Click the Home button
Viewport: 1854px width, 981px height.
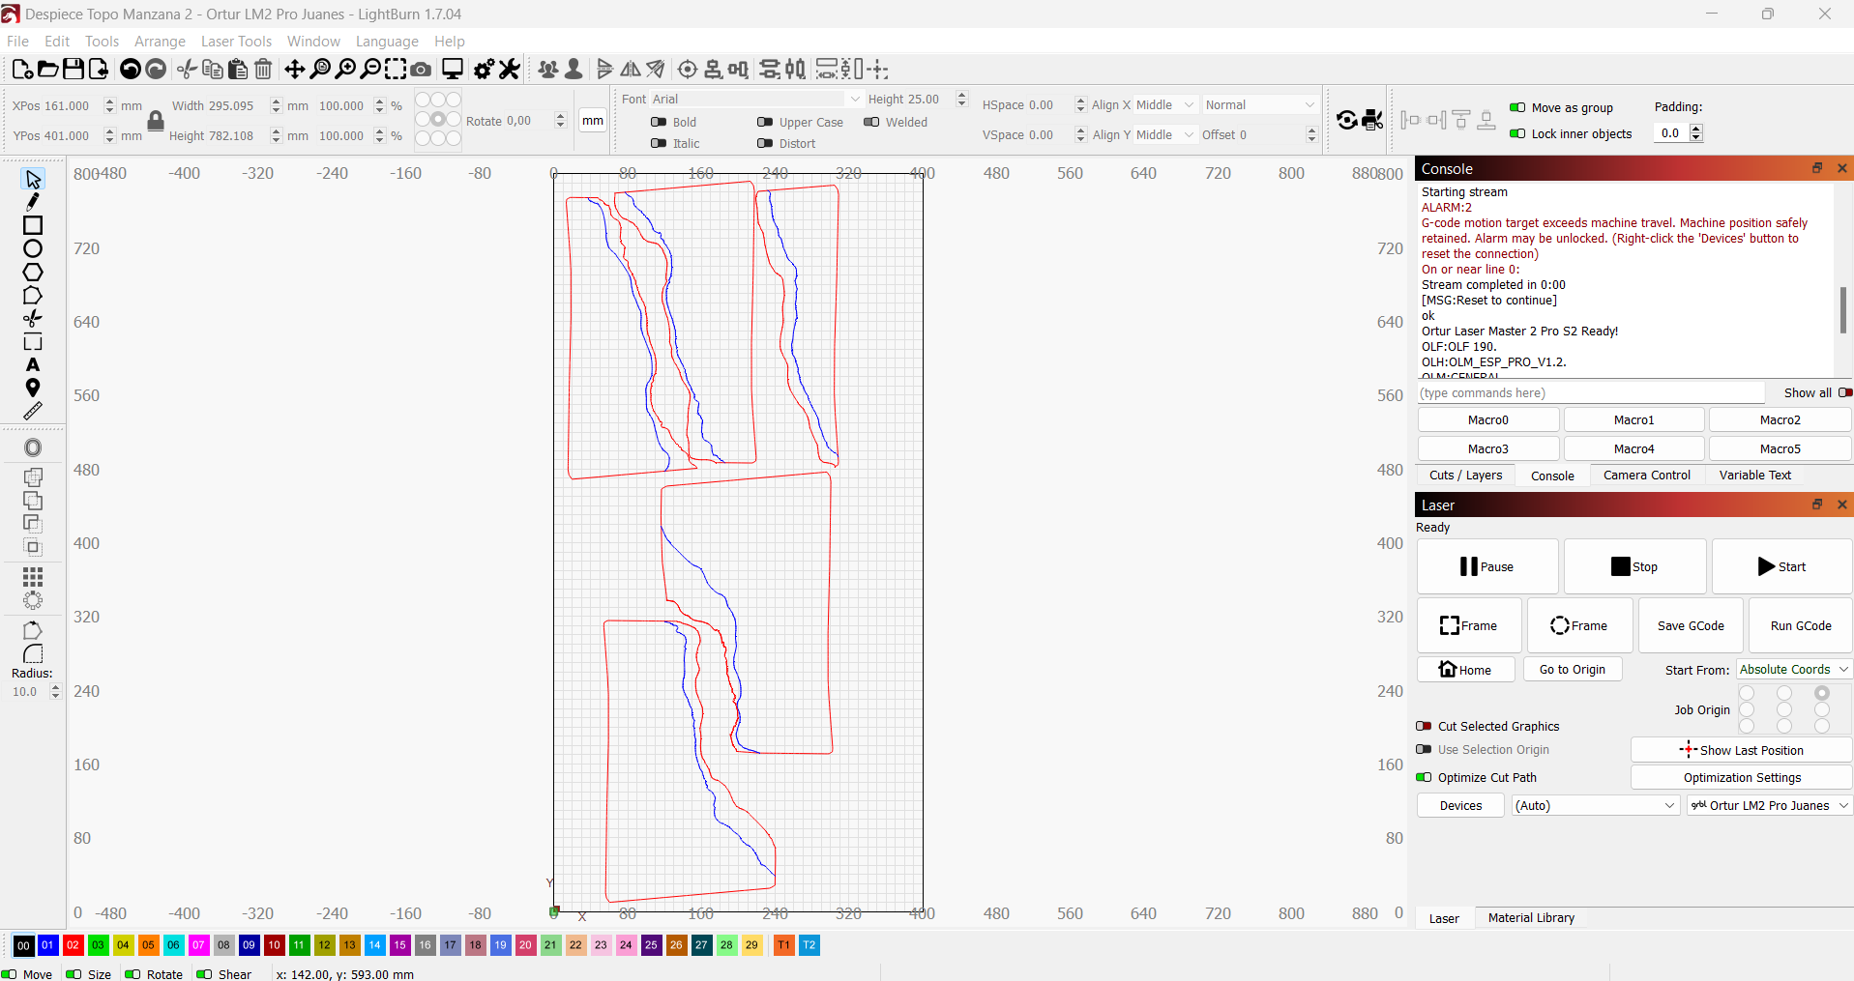pyautogui.click(x=1465, y=670)
